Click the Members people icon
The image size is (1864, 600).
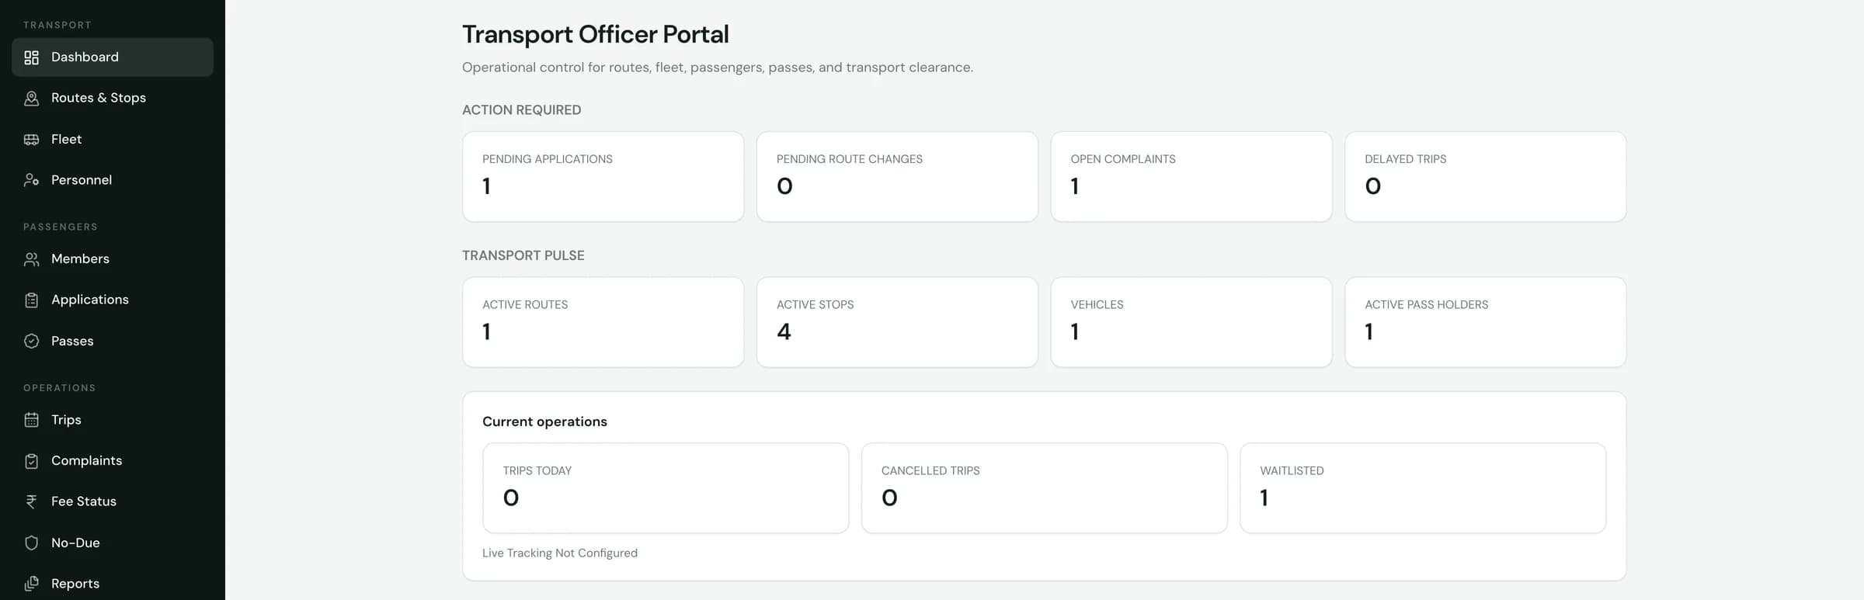(x=31, y=259)
